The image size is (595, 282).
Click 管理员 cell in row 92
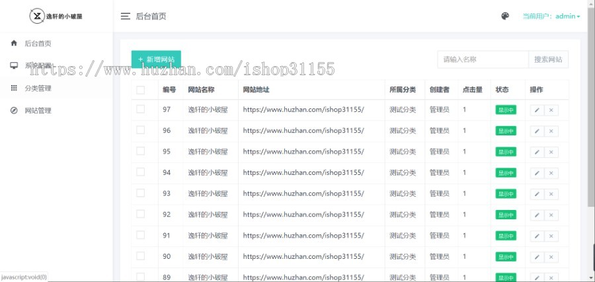pyautogui.click(x=440, y=215)
